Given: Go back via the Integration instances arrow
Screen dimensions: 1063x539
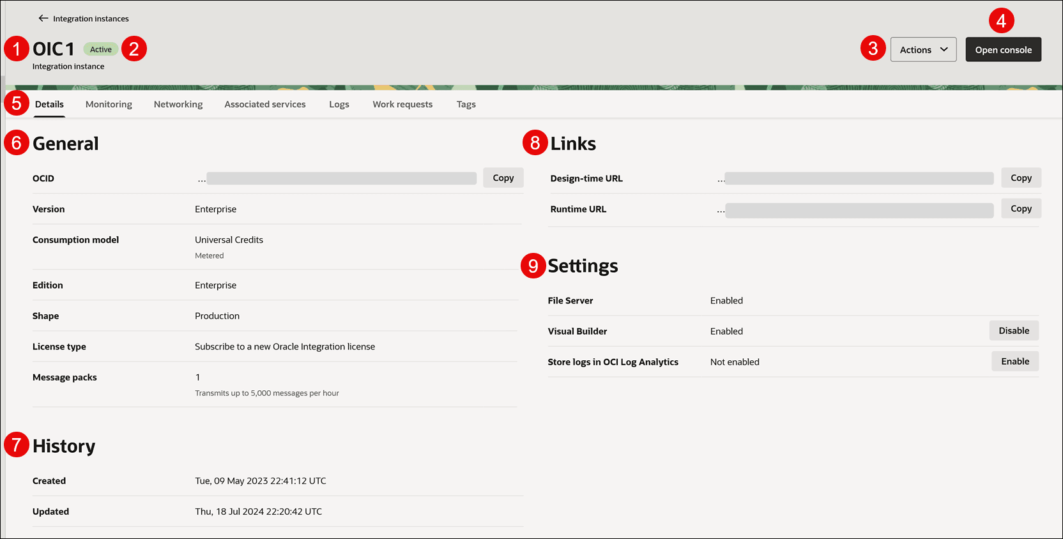Looking at the screenshot, I should click(x=43, y=19).
